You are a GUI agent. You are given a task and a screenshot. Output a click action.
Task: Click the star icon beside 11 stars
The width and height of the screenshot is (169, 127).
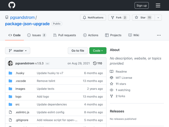pos(111,84)
